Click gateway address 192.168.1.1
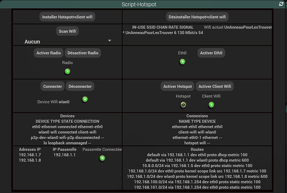This screenshot has height=193, width=287. [x=64, y=155]
